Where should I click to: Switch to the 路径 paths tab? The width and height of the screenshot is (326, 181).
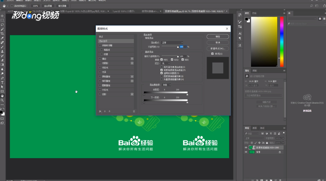(x=262, y=128)
